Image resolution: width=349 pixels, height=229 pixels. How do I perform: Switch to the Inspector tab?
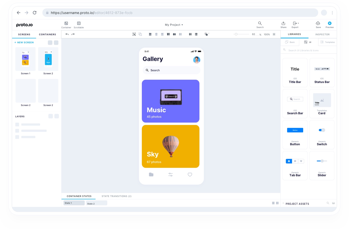[x=322, y=34]
